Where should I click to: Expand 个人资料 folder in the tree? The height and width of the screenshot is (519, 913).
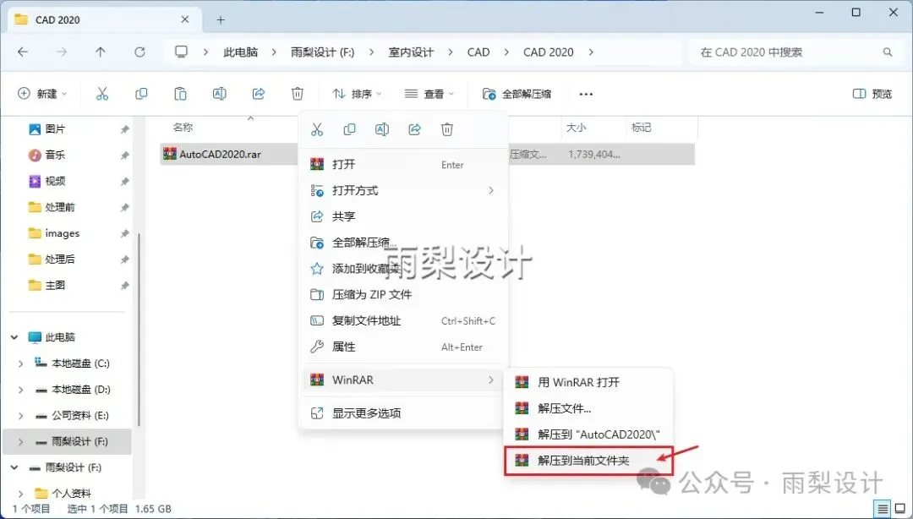coord(21,494)
